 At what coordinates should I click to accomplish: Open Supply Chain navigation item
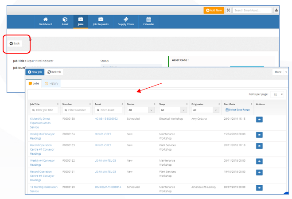pyautogui.click(x=126, y=21)
